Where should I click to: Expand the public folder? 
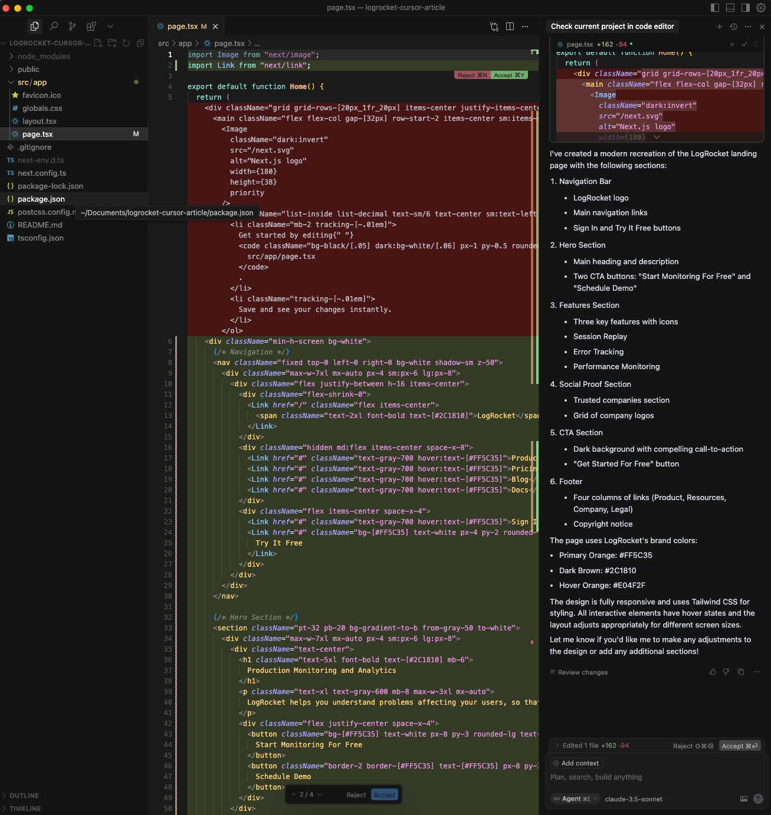[x=28, y=69]
